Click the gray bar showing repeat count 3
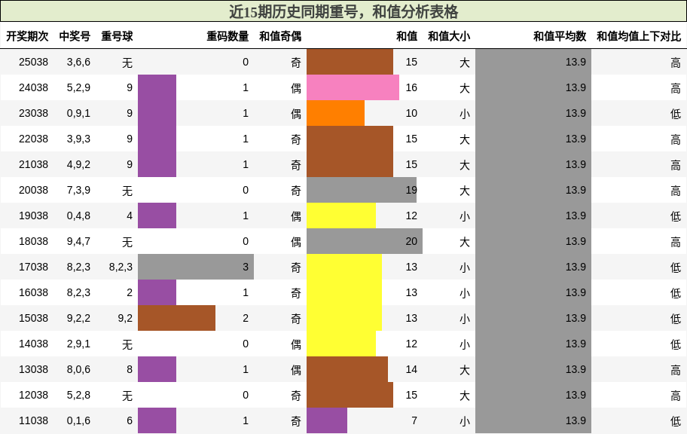The width and height of the screenshot is (687, 434). [x=196, y=267]
